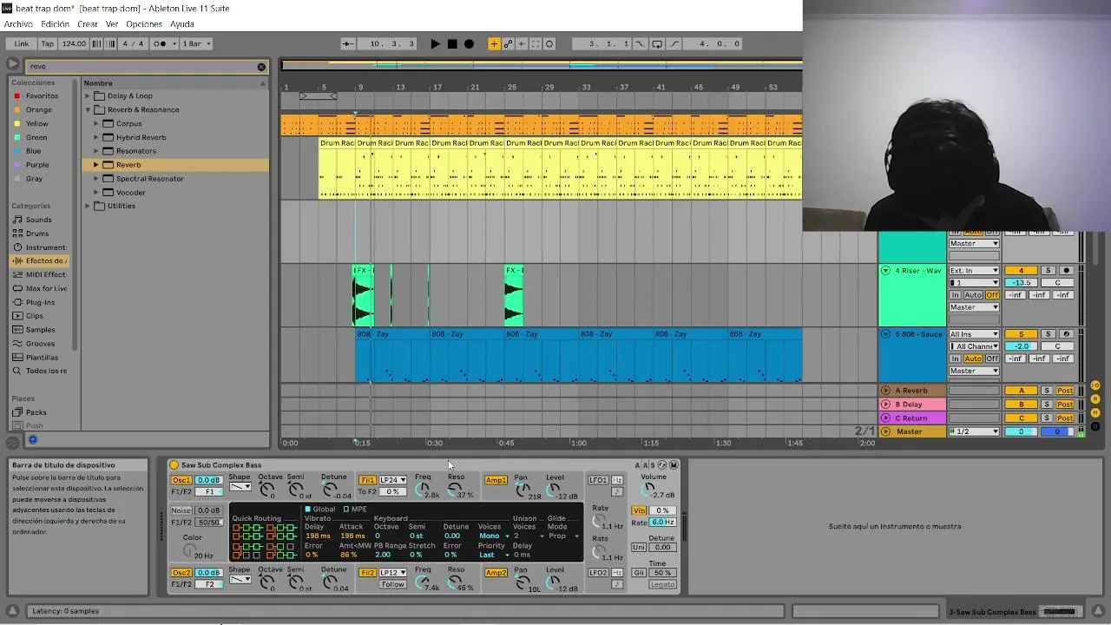The width and height of the screenshot is (1111, 625).
Task: Click the Legato button
Action: pyautogui.click(x=662, y=584)
